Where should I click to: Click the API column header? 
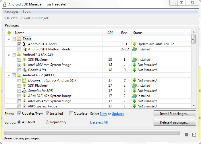point(110,33)
